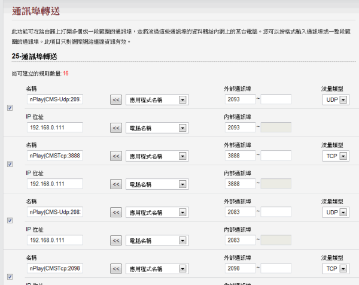This screenshot has width=359, height=285.
Task: Click << beside 應用程式名稱 for port 2098
Action: tap(116, 269)
